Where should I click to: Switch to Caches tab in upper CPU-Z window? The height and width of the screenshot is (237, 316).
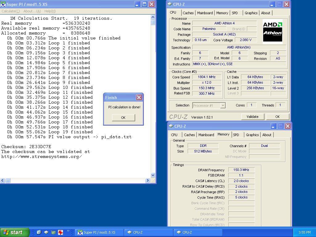(188, 13)
